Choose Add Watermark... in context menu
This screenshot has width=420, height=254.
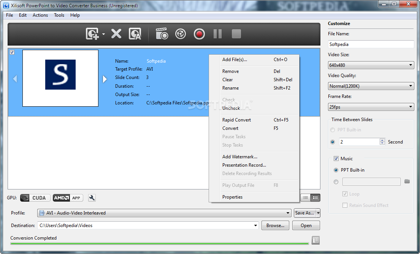(254, 156)
